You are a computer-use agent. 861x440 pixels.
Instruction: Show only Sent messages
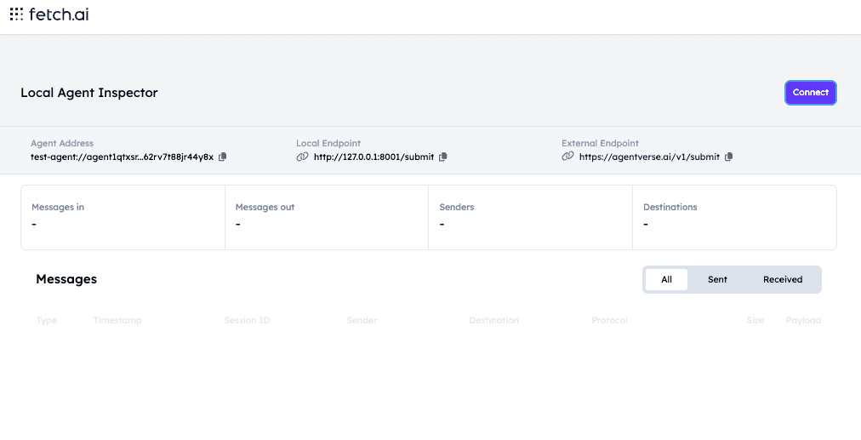tap(717, 279)
